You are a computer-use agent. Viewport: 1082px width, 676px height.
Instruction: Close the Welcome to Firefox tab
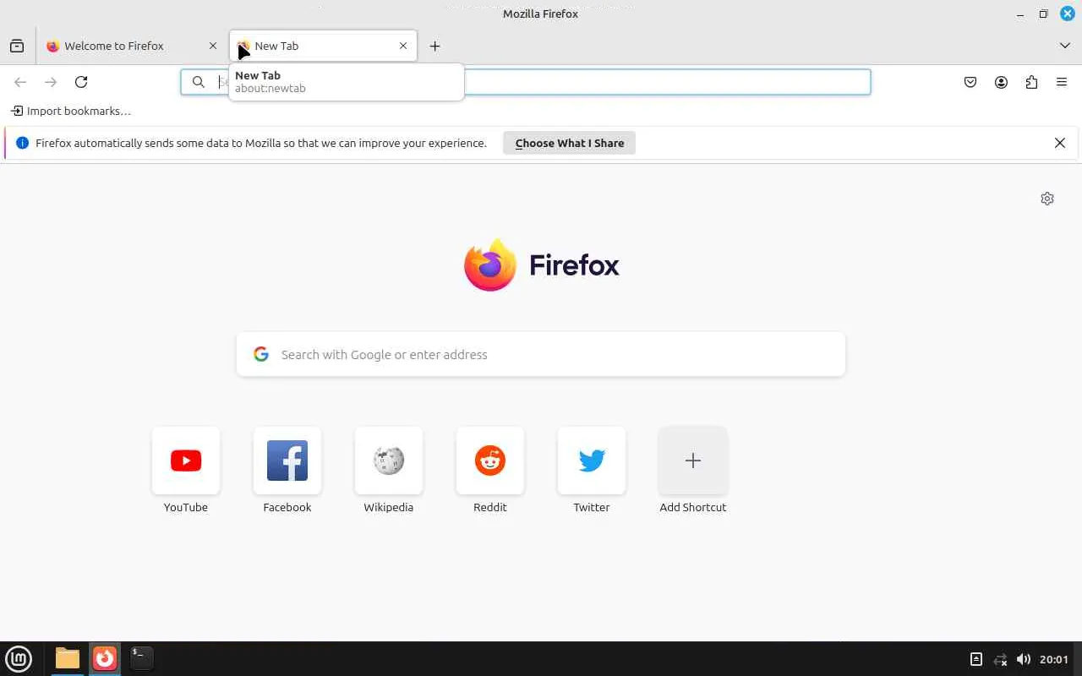coord(213,46)
